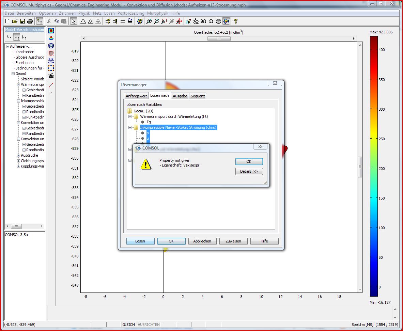Click the Zoom In magnifier icon
The width and height of the screenshot is (403, 331).
pyautogui.click(x=149, y=21)
